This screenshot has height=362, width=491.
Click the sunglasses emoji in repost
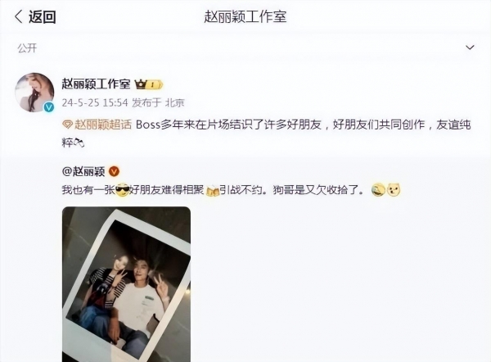coord(123,190)
